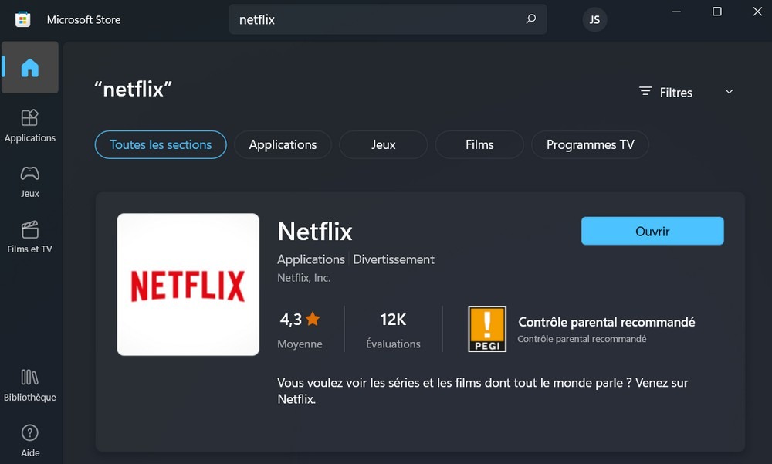
Task: Click the Netflix app logo thumbnail
Action: 188,284
